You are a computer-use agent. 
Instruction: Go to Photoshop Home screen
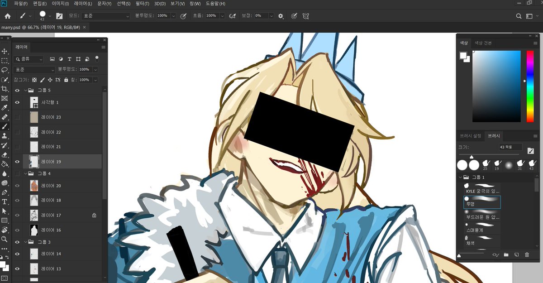[7, 16]
